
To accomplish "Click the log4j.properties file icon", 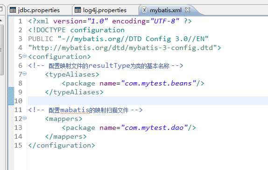I will pyautogui.click(x=78, y=10).
